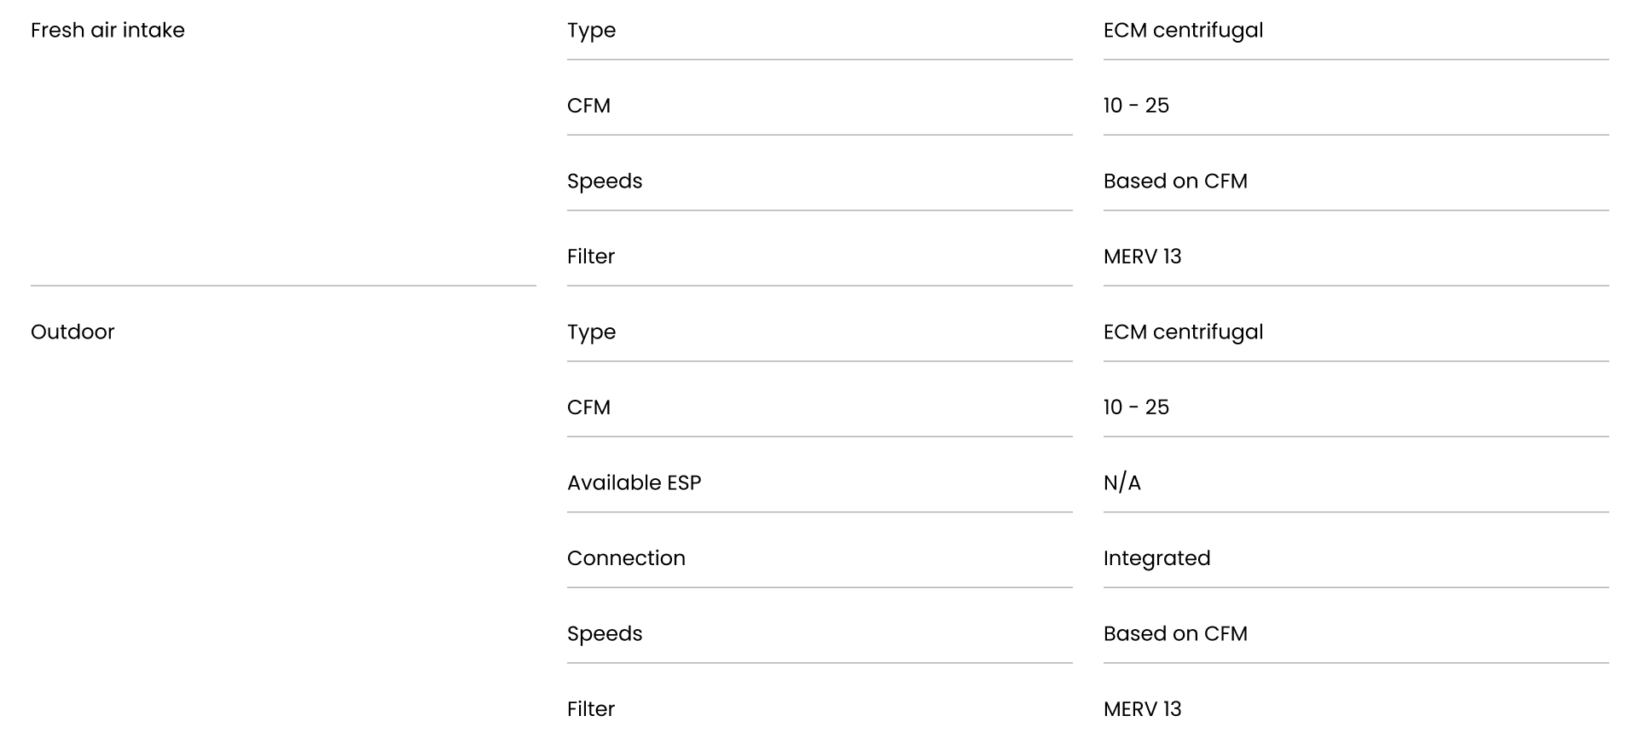Select the Fresh air intake heading
The image size is (1640, 739).
107,30
